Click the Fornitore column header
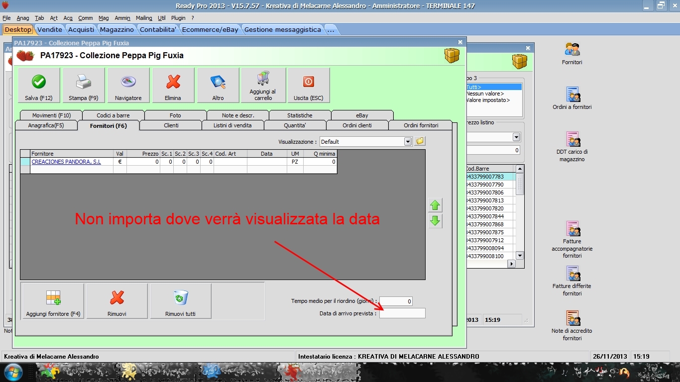The width and height of the screenshot is (680, 382). [x=72, y=154]
